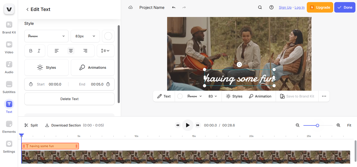Open the Video sidebar panel

(x=9, y=47)
